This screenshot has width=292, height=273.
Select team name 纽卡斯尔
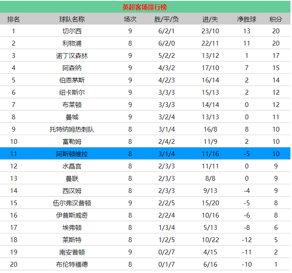(72, 92)
